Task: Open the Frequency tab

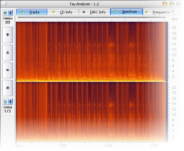Action: [157, 12]
